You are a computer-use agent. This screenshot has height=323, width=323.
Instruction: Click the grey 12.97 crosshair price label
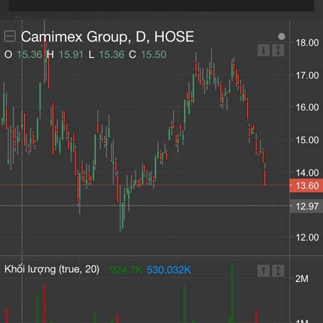tap(306, 206)
